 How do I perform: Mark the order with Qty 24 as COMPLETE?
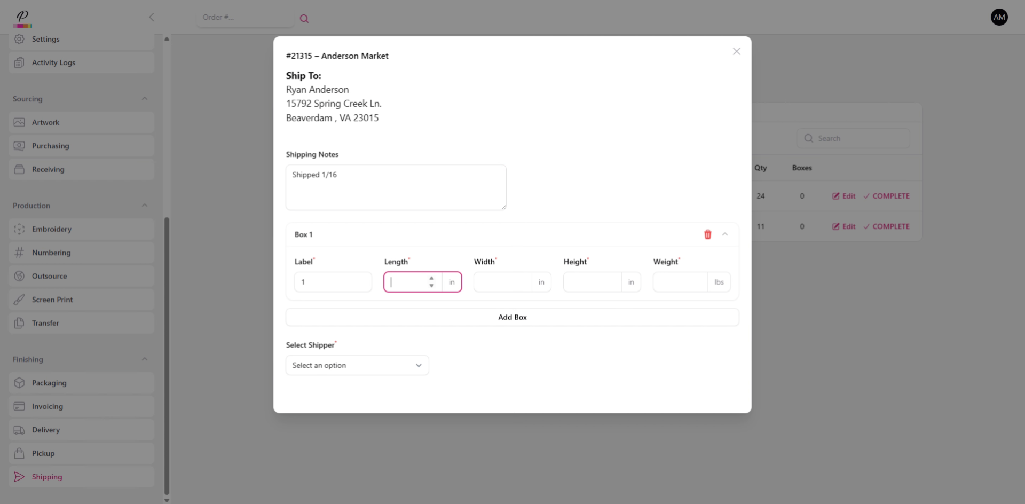coord(886,196)
